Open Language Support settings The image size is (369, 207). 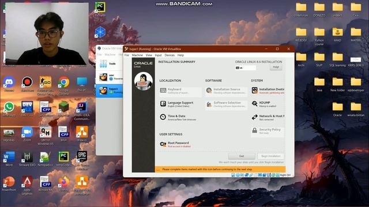pyautogui.click(x=177, y=104)
